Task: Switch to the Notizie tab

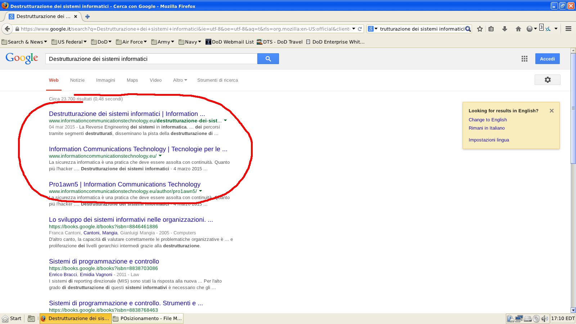Action: pos(77,80)
